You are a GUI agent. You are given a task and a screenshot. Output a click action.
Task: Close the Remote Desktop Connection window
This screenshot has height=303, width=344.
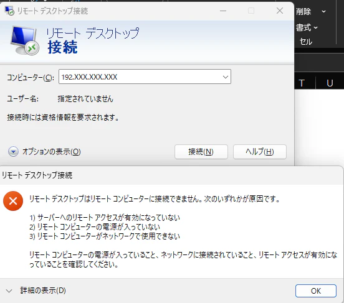tap(280, 11)
